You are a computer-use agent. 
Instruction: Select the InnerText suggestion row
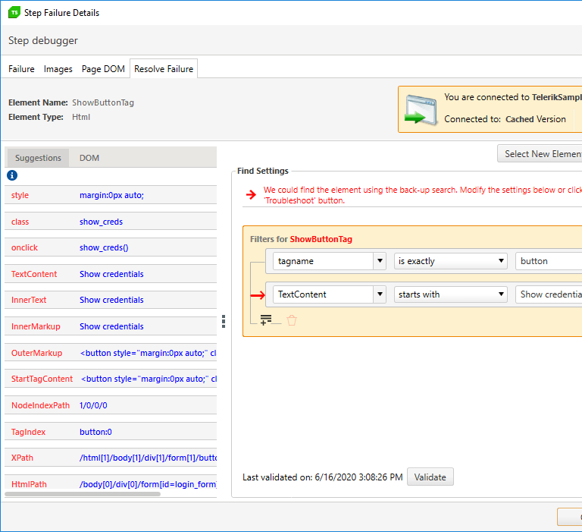pyautogui.click(x=111, y=300)
